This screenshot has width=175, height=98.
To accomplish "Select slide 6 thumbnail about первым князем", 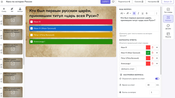I will 13,63.
